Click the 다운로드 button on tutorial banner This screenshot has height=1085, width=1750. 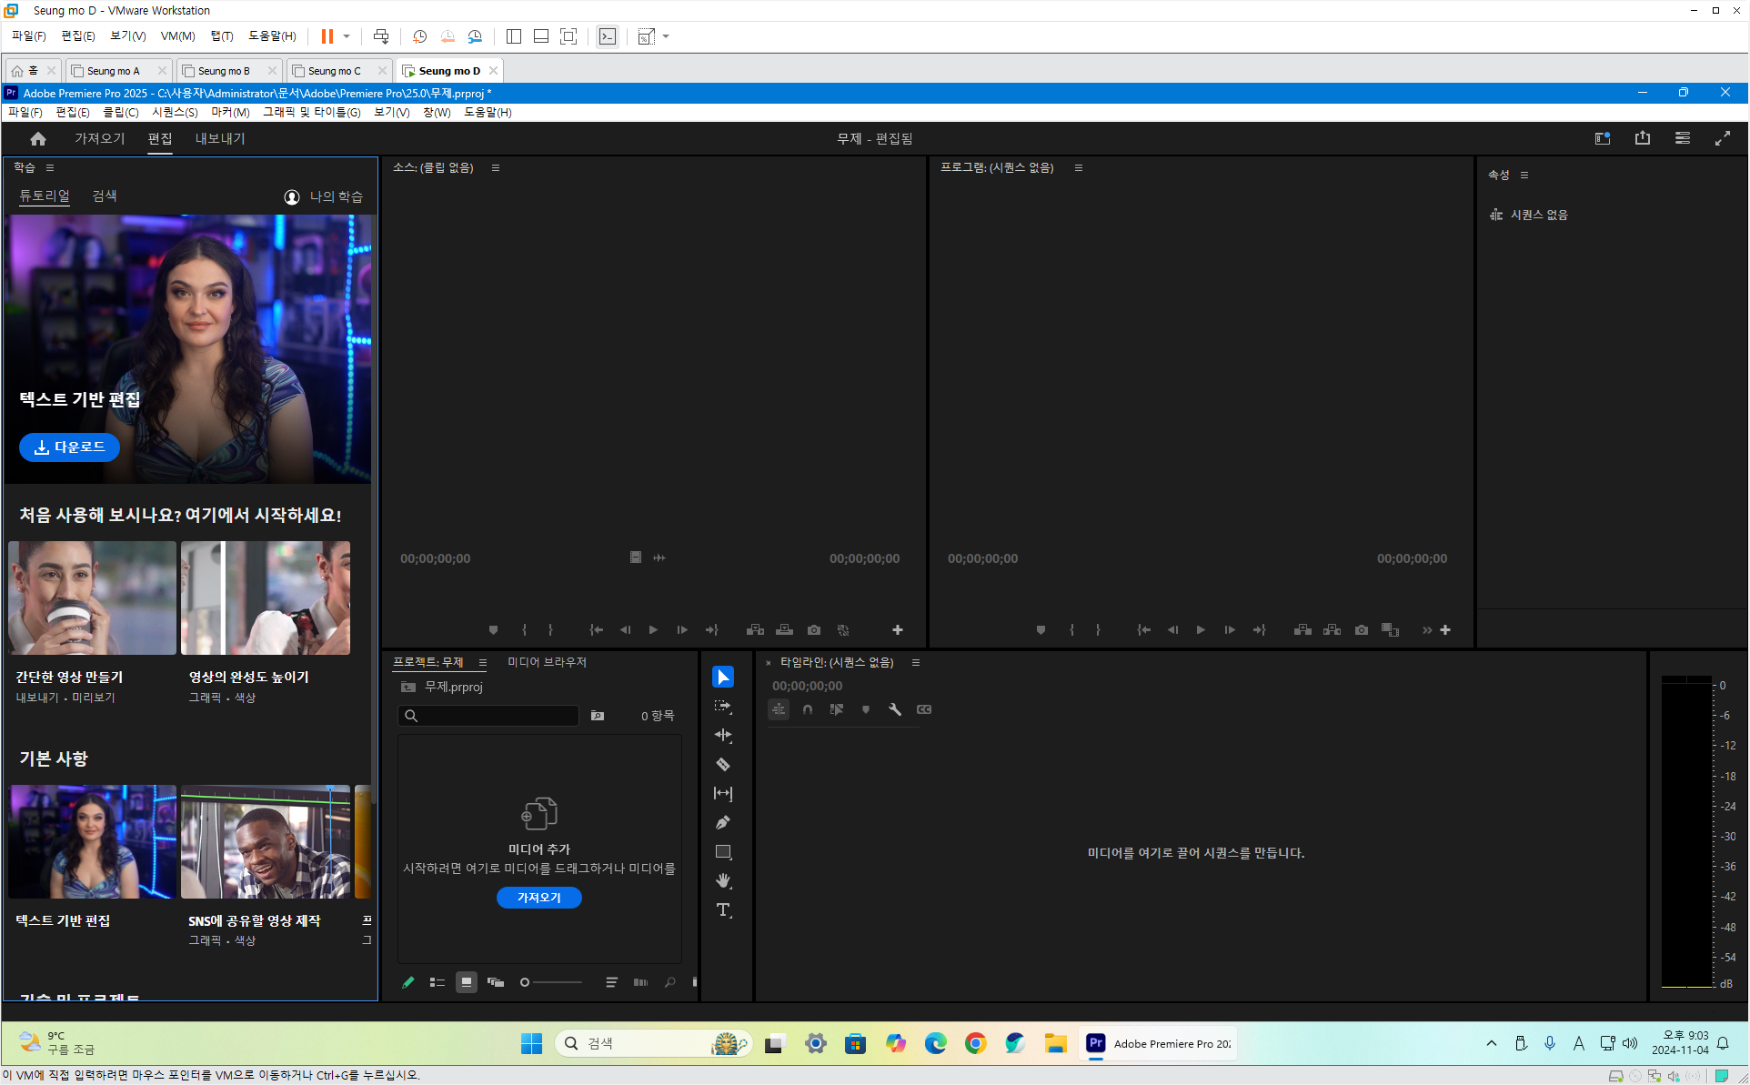click(x=69, y=447)
